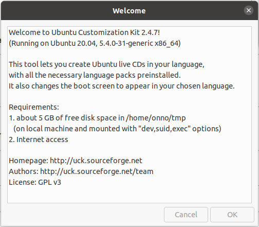
Task: Click the empty area below the License text
Action: [129, 195]
